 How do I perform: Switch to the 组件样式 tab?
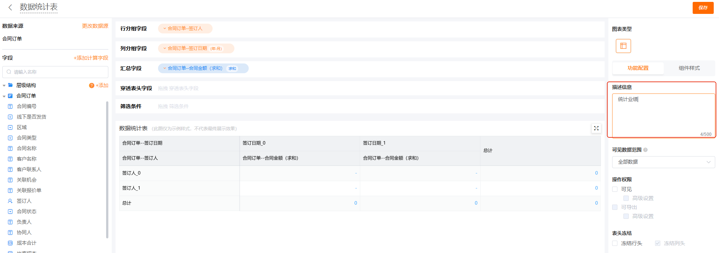click(x=689, y=68)
